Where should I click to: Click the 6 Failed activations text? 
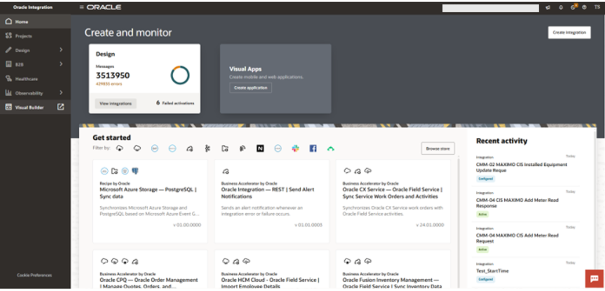coord(175,103)
